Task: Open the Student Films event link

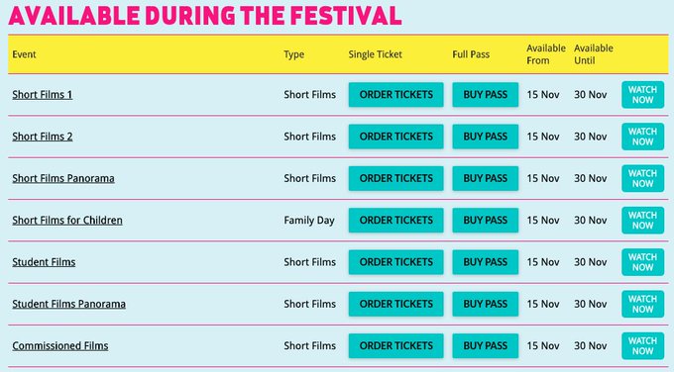Action: (x=44, y=262)
